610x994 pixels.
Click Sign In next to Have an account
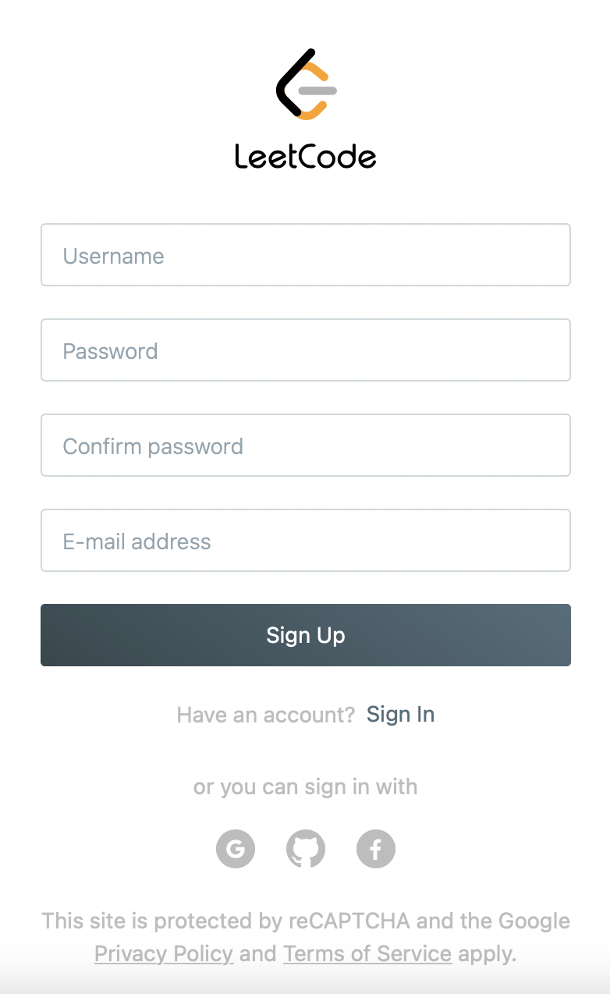(400, 714)
